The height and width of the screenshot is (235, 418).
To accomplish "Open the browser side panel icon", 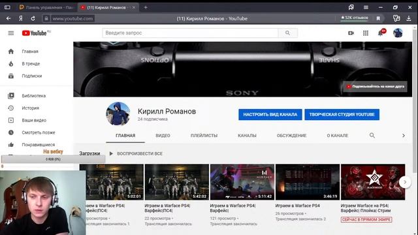I will (x=7, y=7).
